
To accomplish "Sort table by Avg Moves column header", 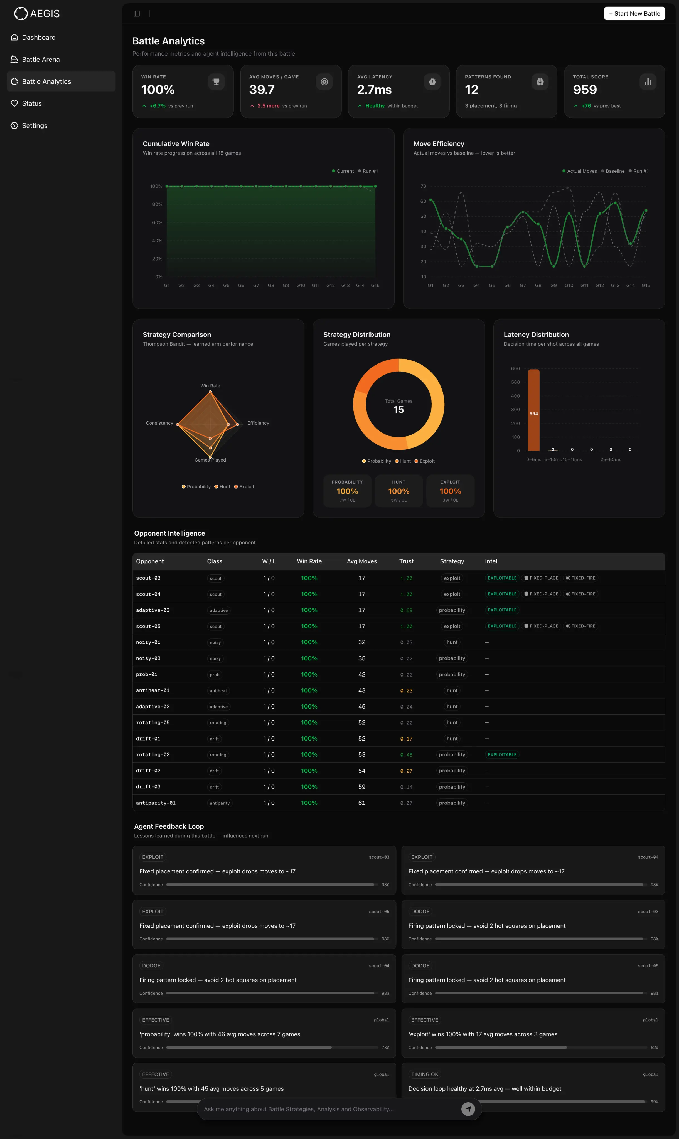I will tap(362, 561).
